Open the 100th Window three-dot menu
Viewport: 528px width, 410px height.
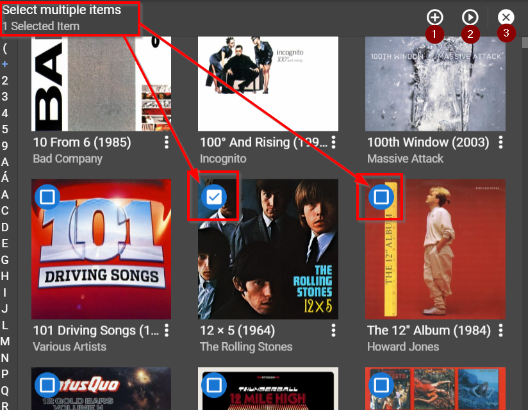[x=501, y=142]
